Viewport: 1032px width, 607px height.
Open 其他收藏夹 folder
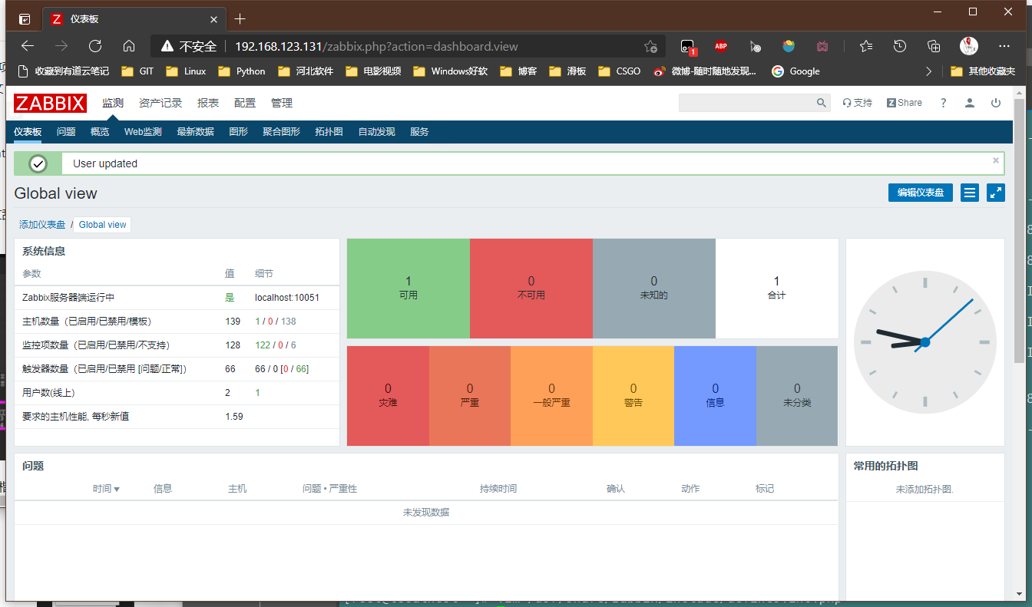pyautogui.click(x=983, y=71)
